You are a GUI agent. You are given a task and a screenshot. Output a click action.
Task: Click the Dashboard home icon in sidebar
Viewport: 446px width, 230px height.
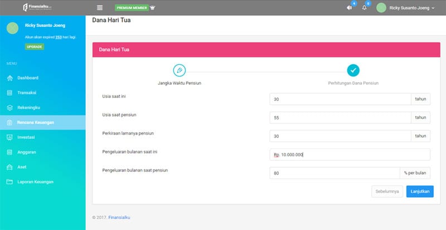click(x=9, y=78)
